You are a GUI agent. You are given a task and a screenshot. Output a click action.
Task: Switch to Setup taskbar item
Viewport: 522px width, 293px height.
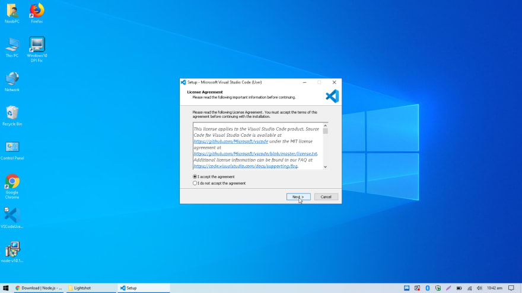(144, 288)
